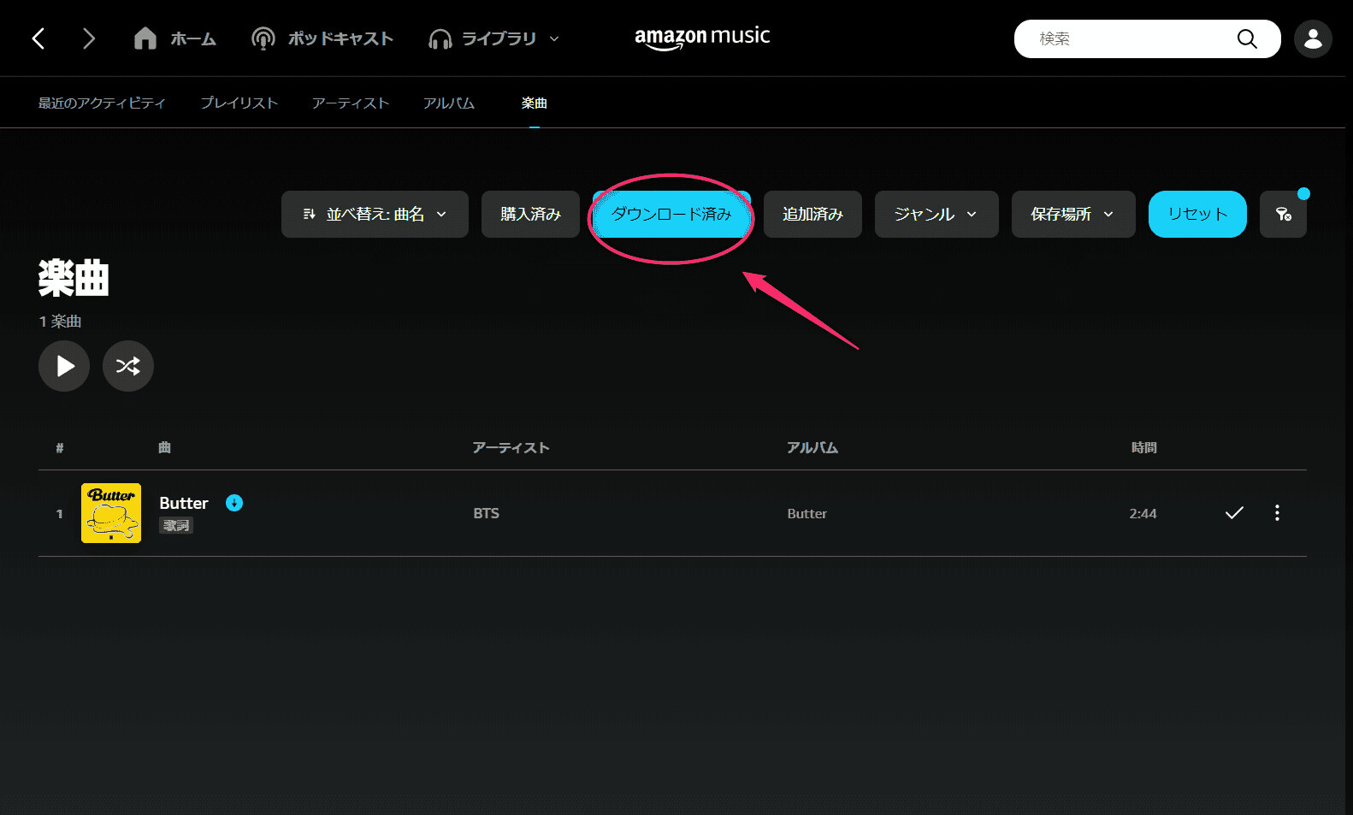The height and width of the screenshot is (815, 1353).
Task: Toggle the ダウンロード済み filter
Action: pyautogui.click(x=671, y=214)
